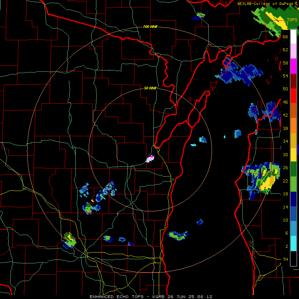This screenshot has width=299, height=299.
Task: Click the dark green legend swatch
Action: pos(293,169)
